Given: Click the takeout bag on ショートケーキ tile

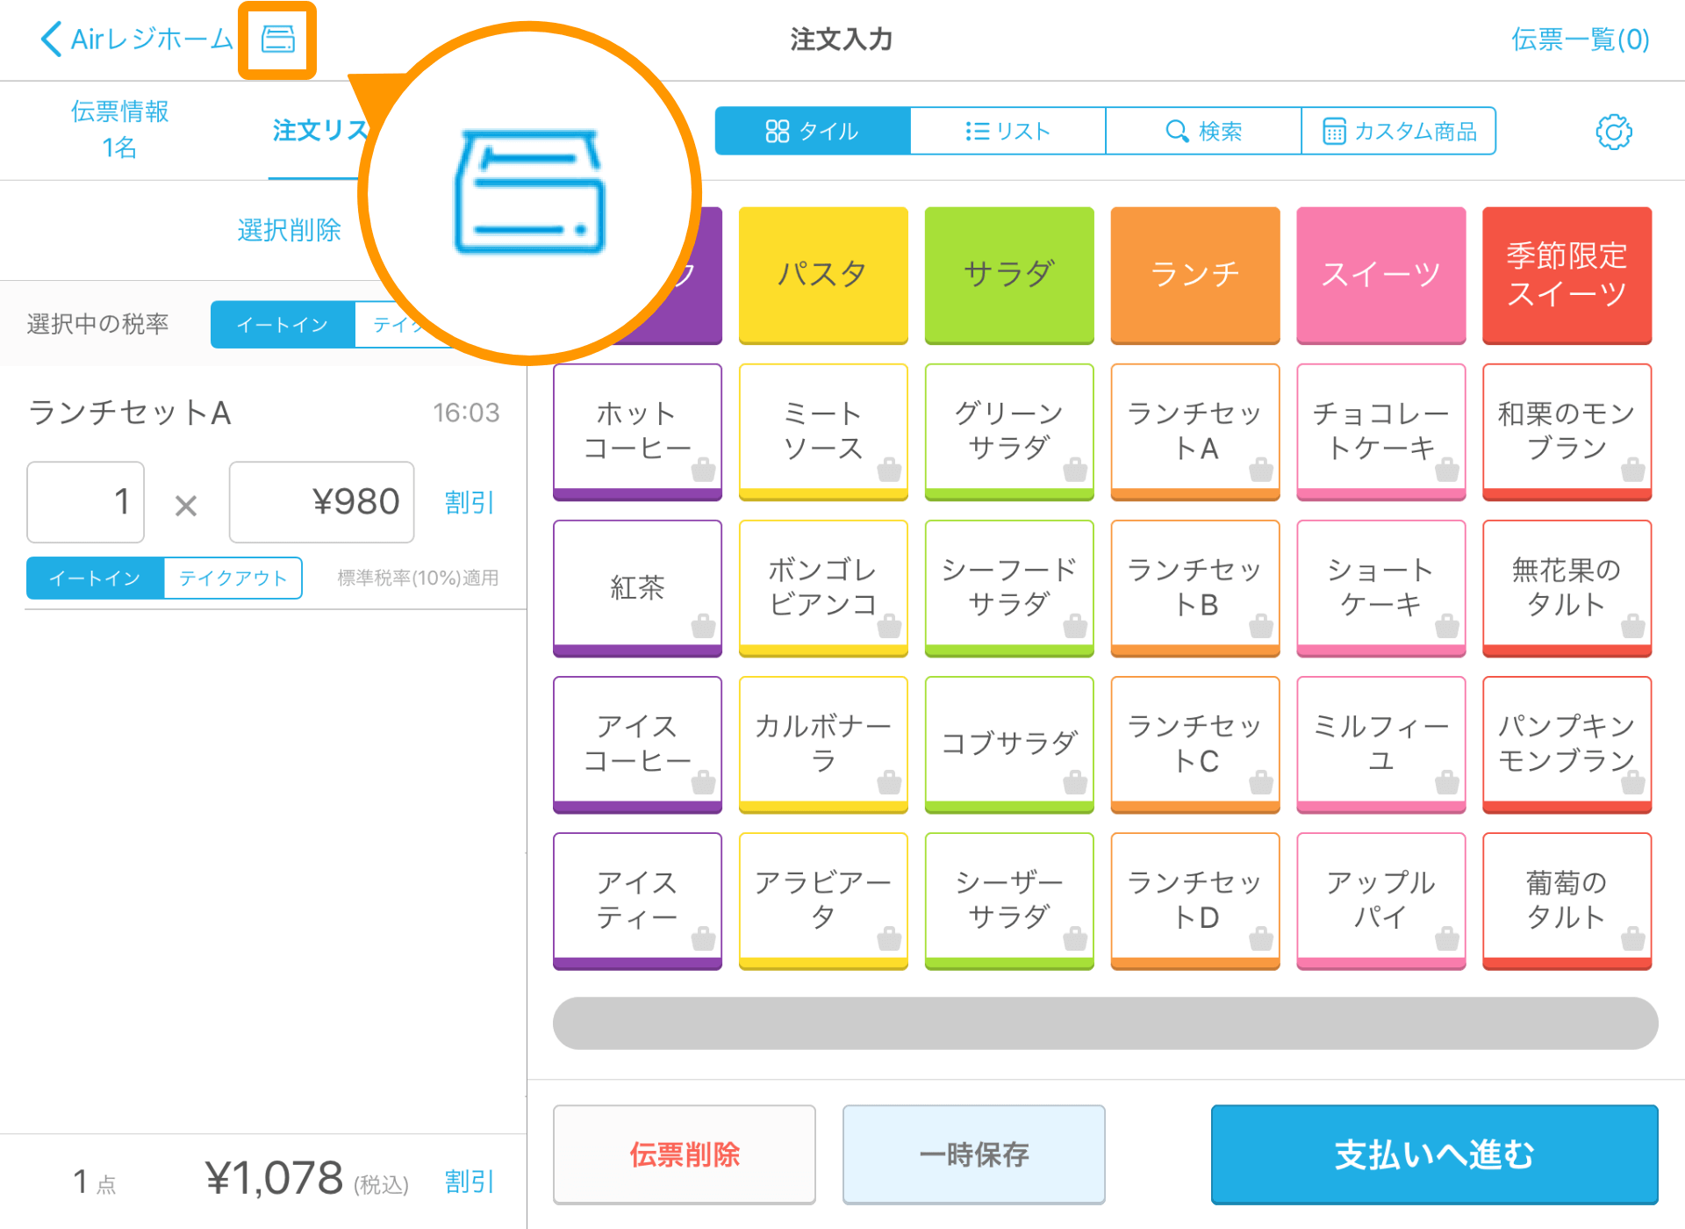Looking at the screenshot, I should point(1447,626).
